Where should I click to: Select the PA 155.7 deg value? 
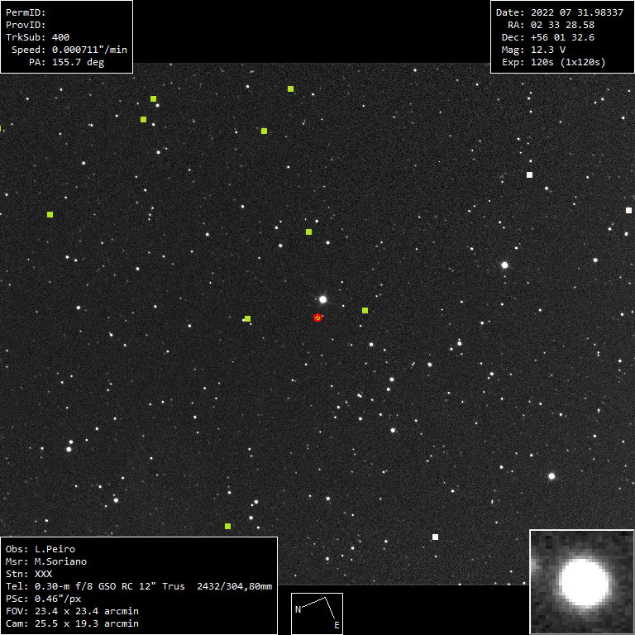pyautogui.click(x=78, y=62)
